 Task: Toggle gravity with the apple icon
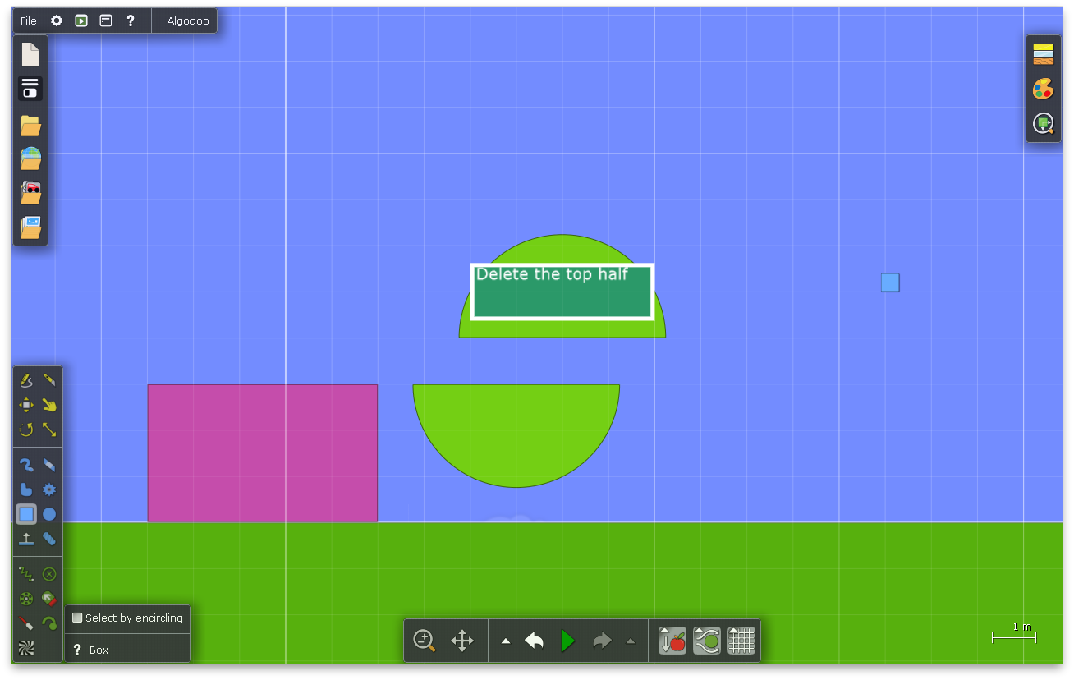(672, 641)
